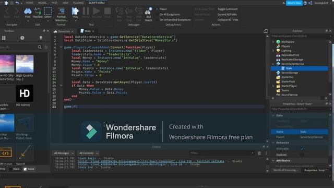334x188 pixels.
Task: Open the TEST ribbon tab
Action: click(54, 3)
